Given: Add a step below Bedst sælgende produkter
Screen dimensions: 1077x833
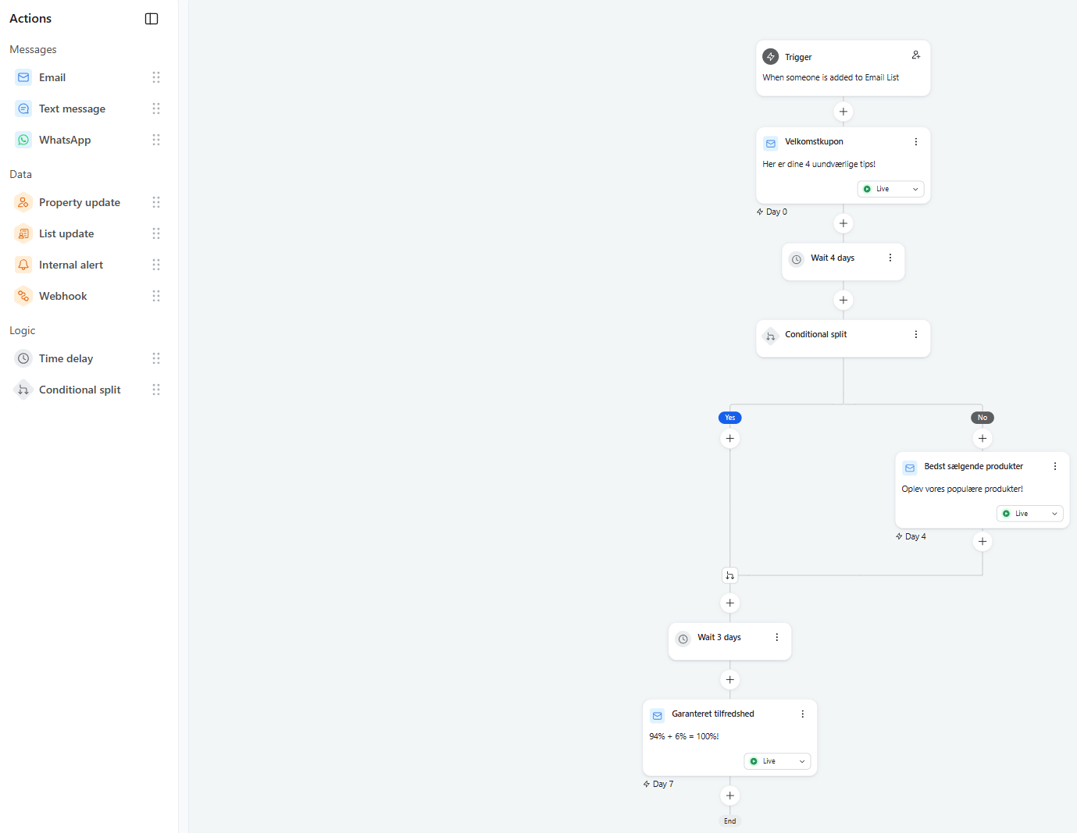Looking at the screenshot, I should [982, 542].
